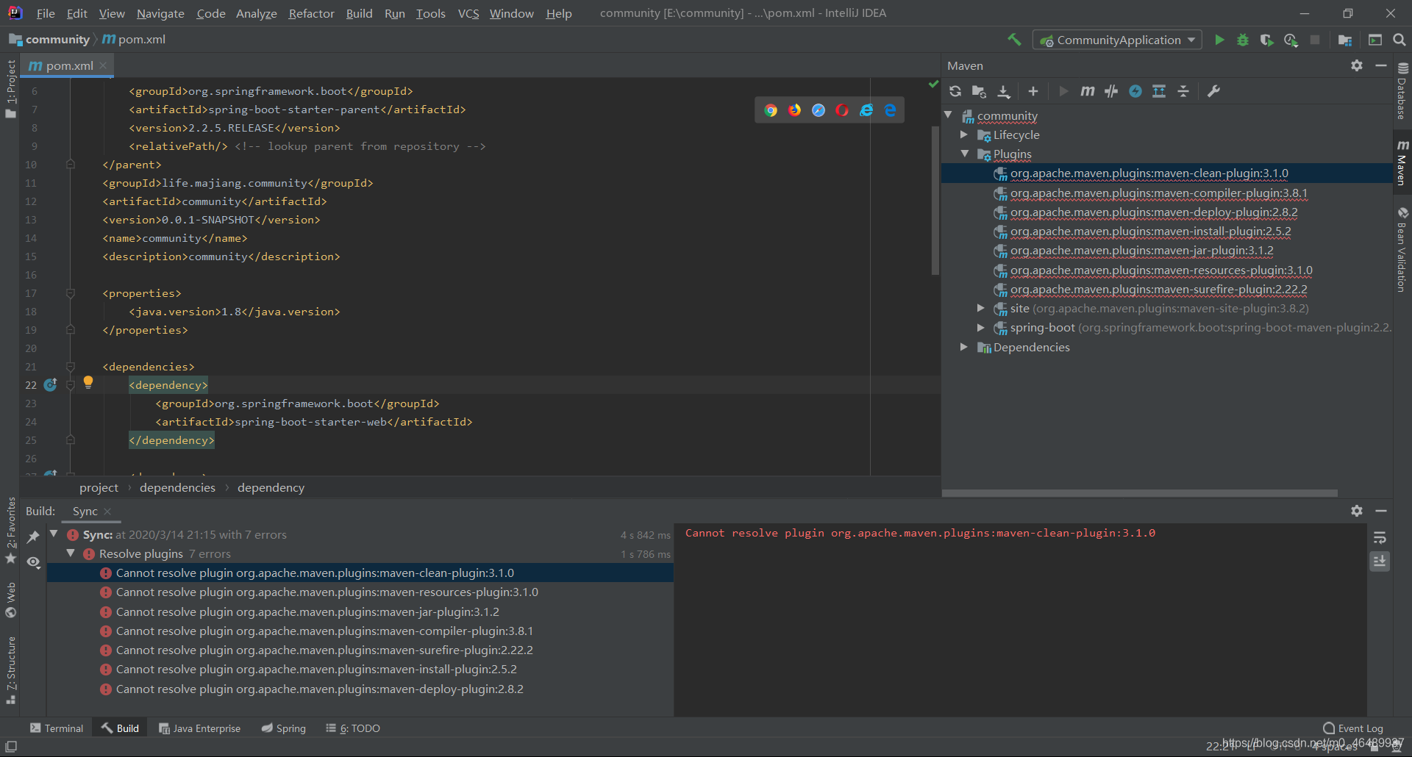Open CommunityApplication run configuration dropdown
This screenshot has height=757, width=1412.
tap(1117, 40)
